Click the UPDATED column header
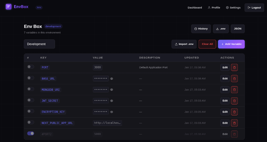Image resolution: width=267 pixels, height=142 pixels. (x=192, y=58)
